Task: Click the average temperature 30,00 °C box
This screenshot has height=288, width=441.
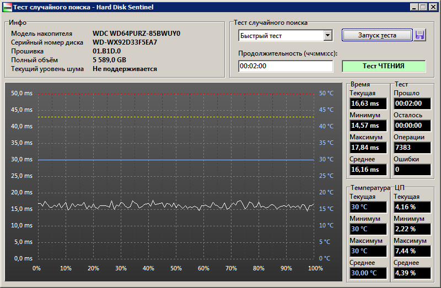Action: (368, 273)
